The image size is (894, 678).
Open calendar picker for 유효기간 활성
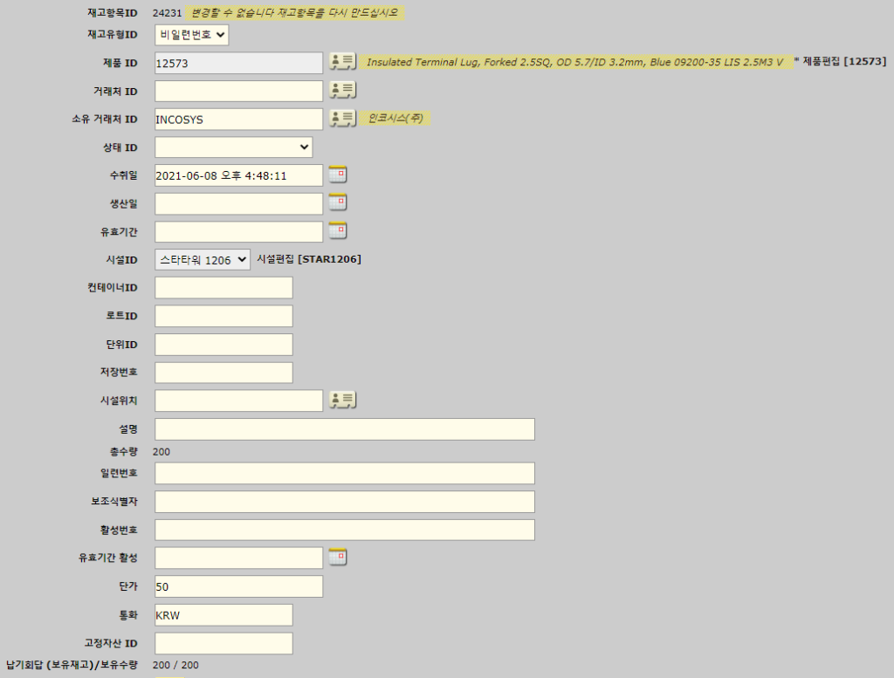(x=338, y=557)
